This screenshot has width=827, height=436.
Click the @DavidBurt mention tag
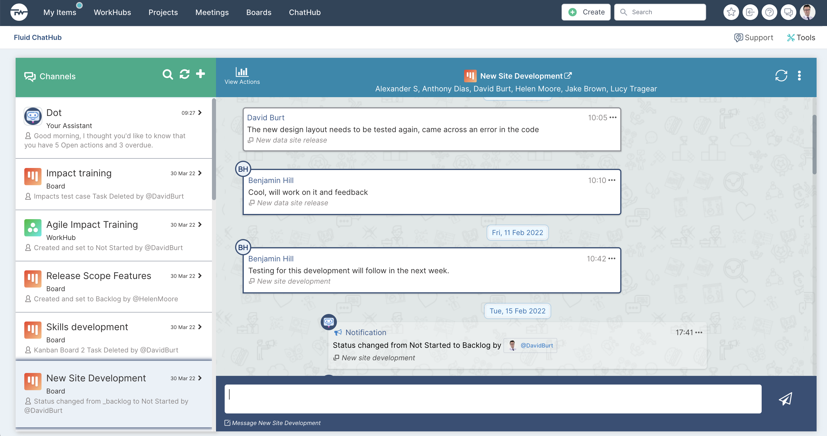click(x=530, y=346)
